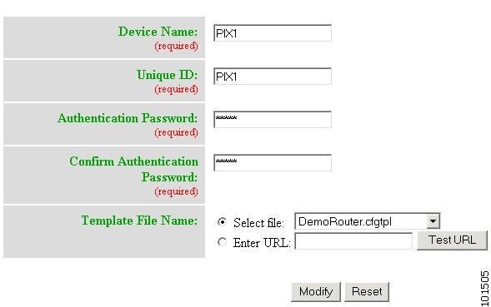Viewport: 491px width, 307px height.
Task: Click the Confirm Authentication label text
Action: point(133,161)
